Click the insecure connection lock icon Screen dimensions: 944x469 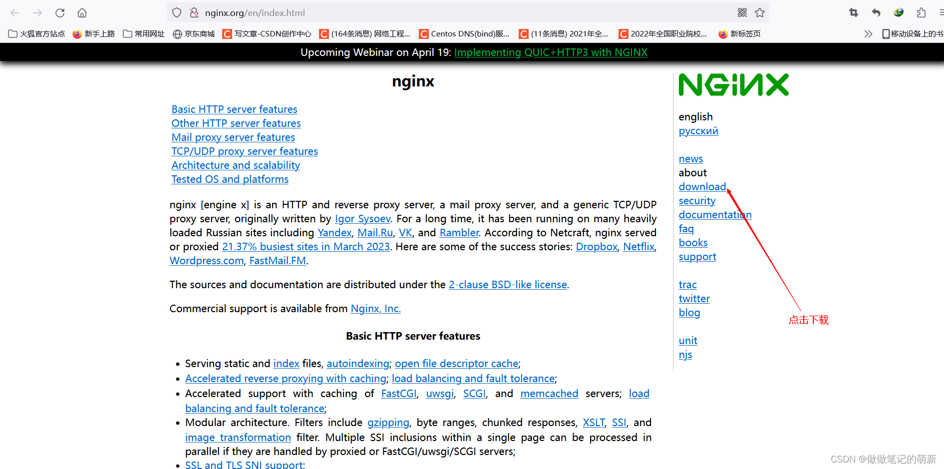tap(194, 13)
